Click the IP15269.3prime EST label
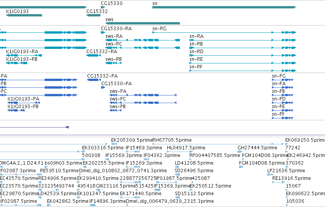 [144, 163]
